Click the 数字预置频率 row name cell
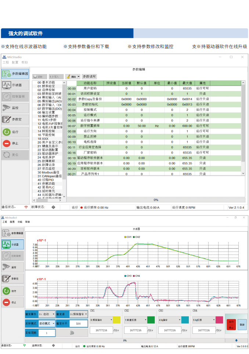Screen dimensions: 249x354 [90, 126]
